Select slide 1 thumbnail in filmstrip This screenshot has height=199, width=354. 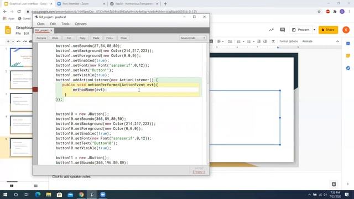click(x=21, y=57)
